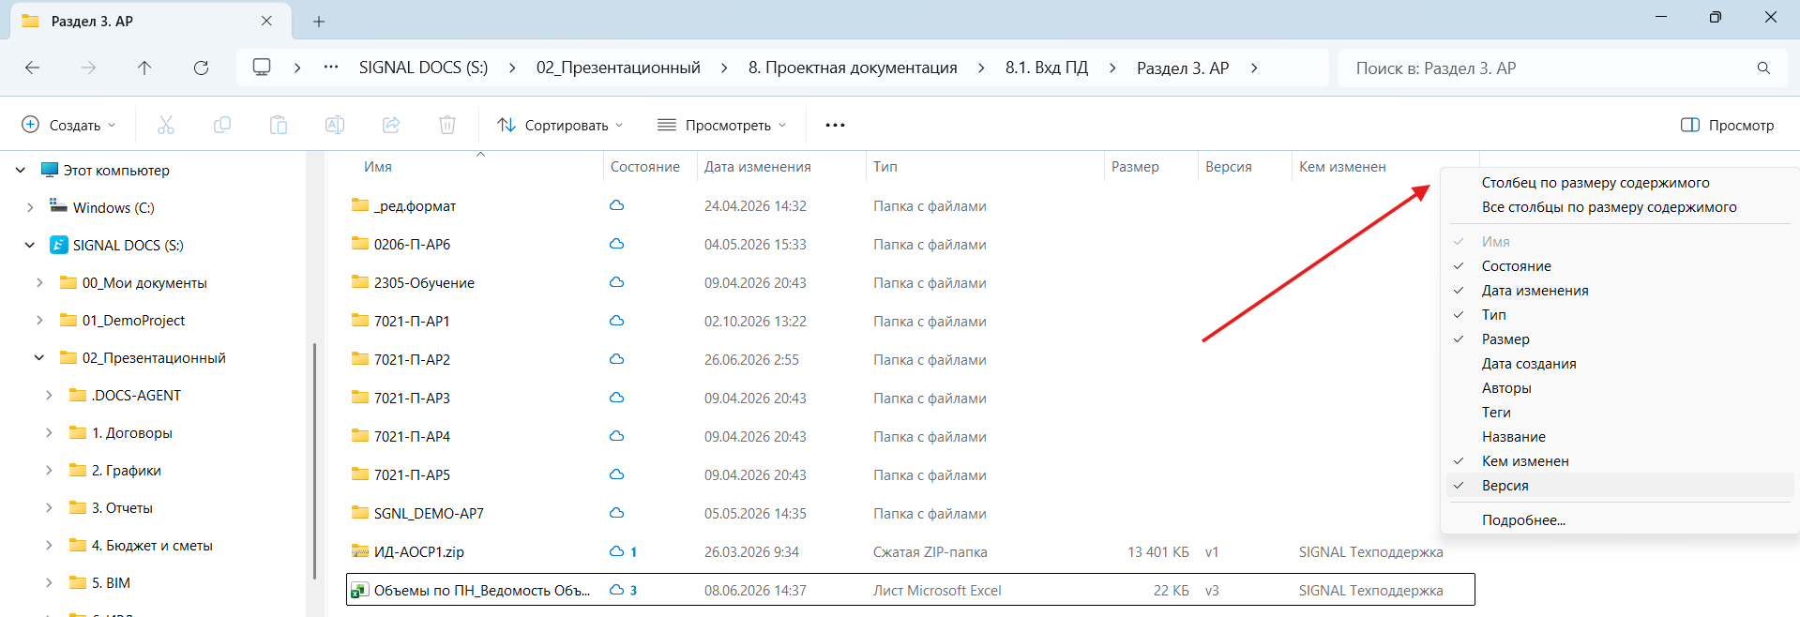This screenshot has height=617, width=1800.
Task: Click cloud status icon for ИД-АОСР1.zip
Action: click(616, 551)
